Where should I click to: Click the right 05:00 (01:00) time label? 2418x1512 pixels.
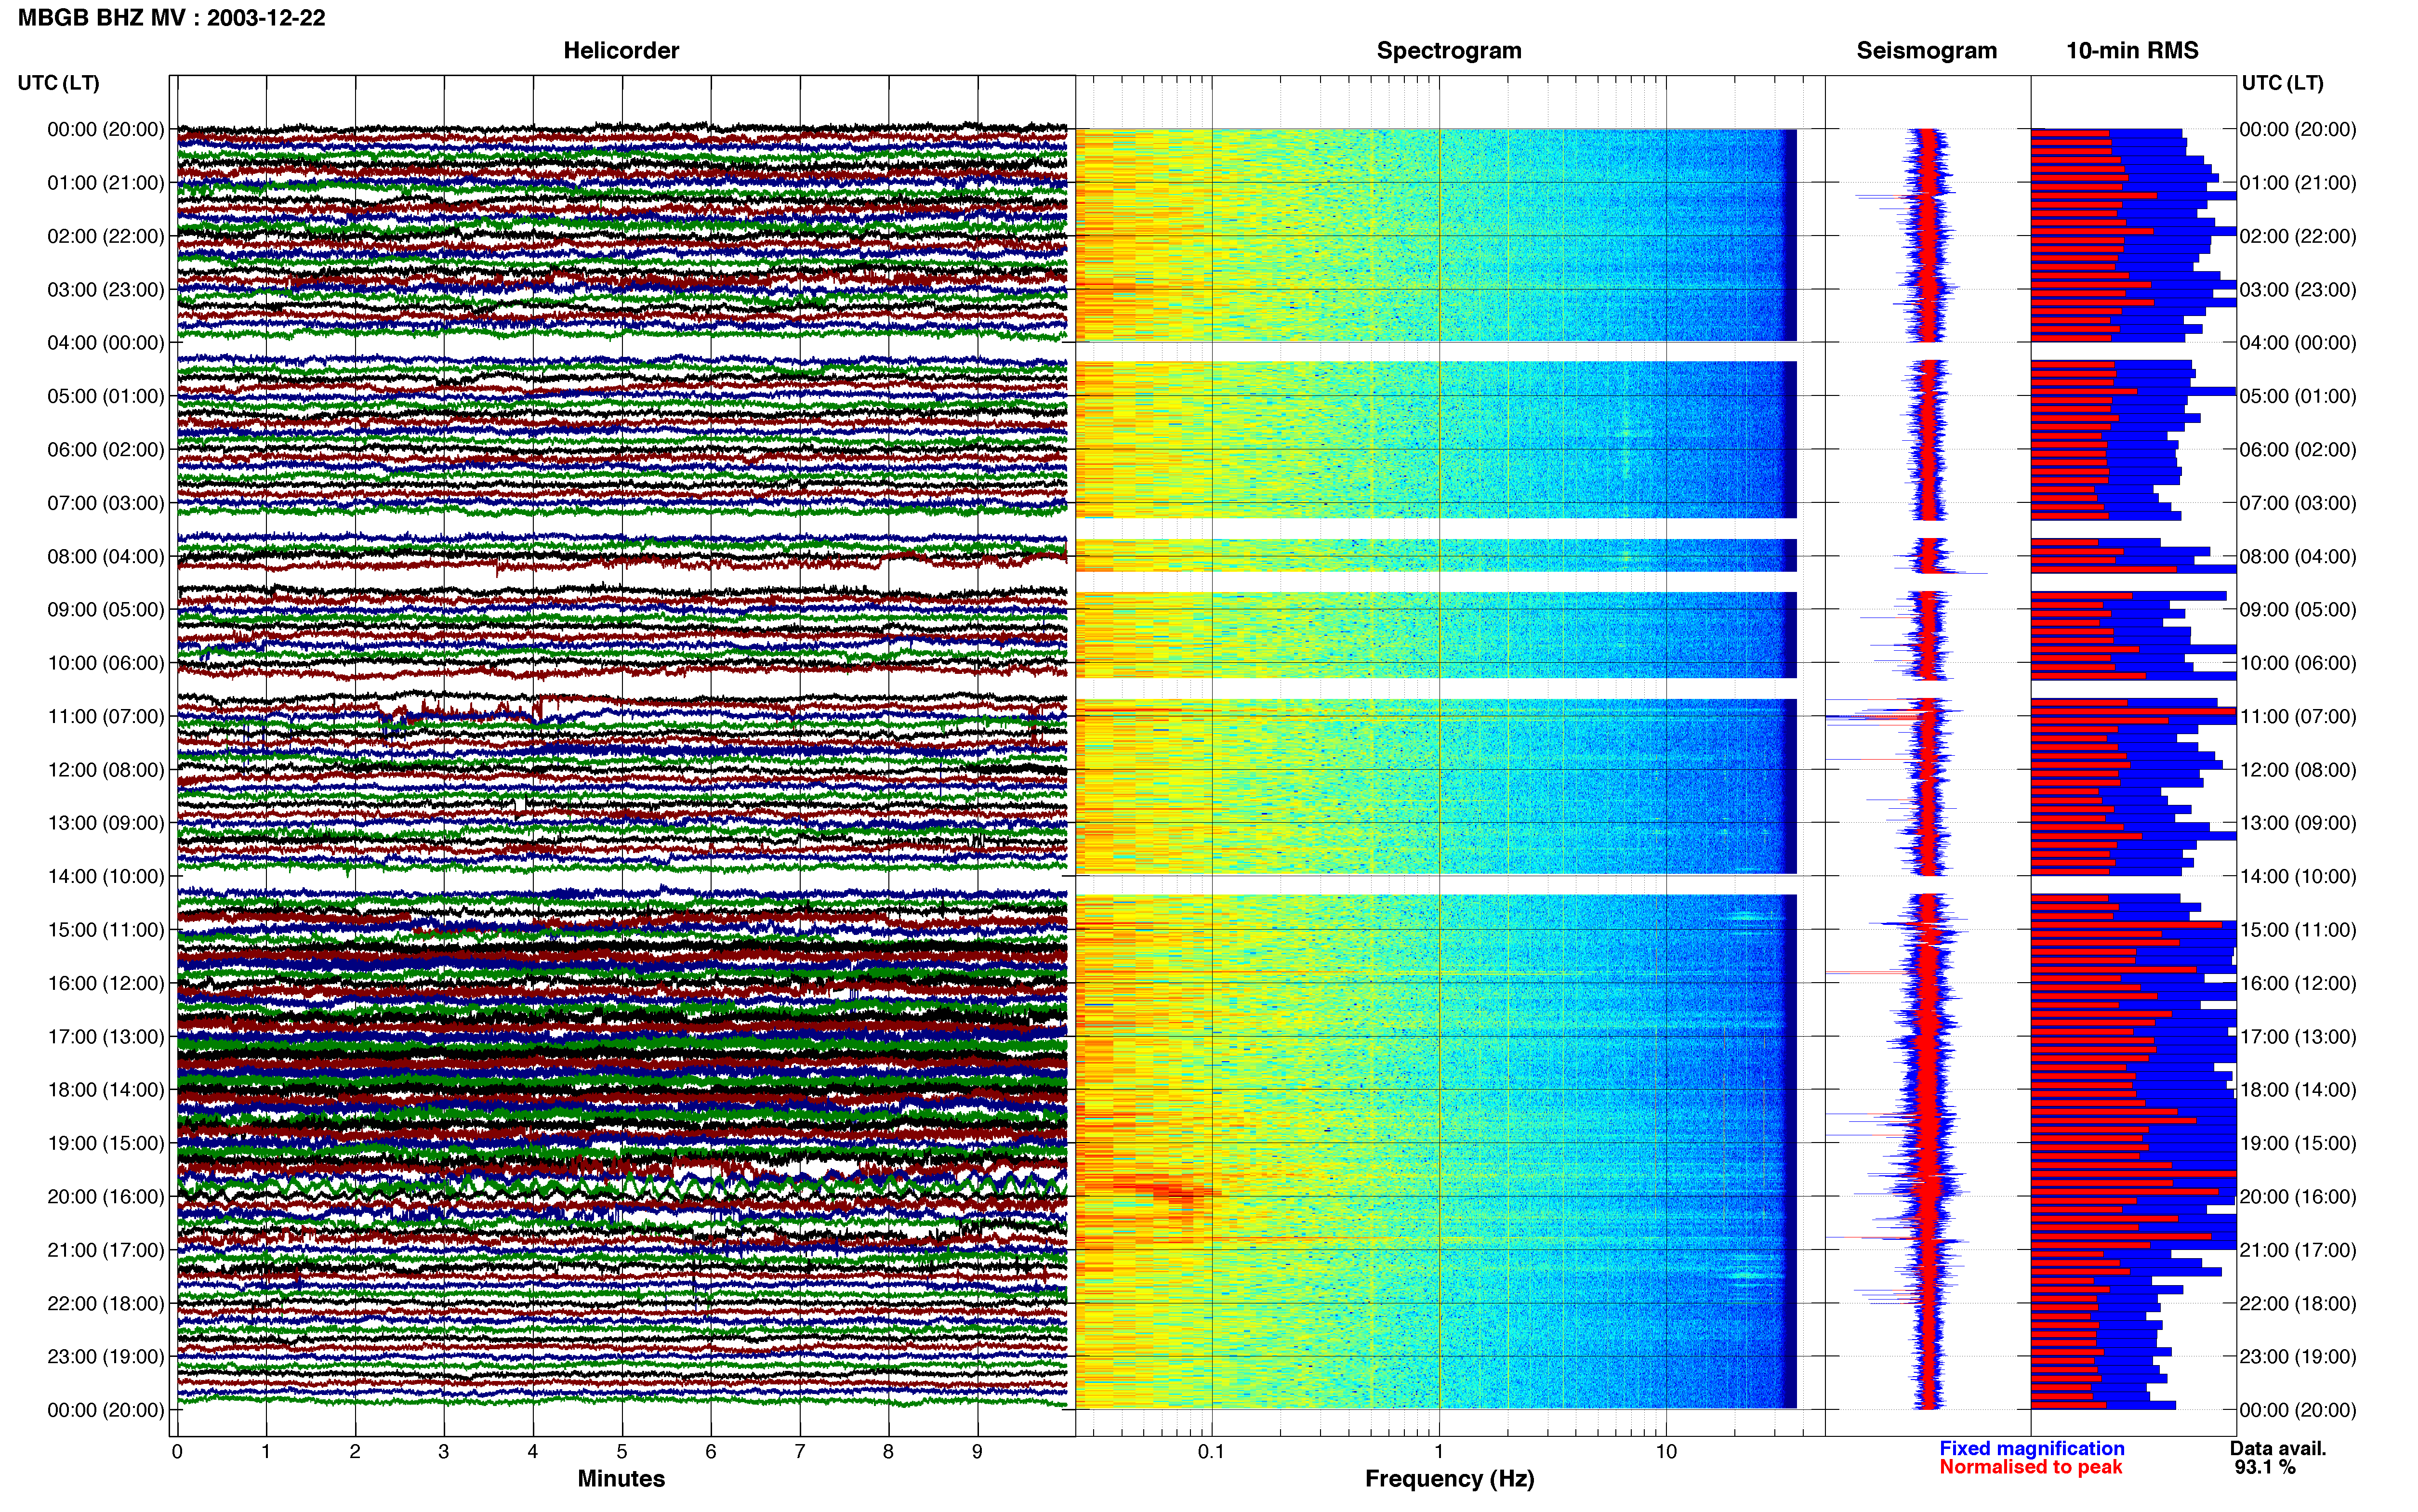pyautogui.click(x=2298, y=396)
